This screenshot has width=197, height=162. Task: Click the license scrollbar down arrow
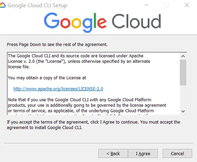click(183, 111)
